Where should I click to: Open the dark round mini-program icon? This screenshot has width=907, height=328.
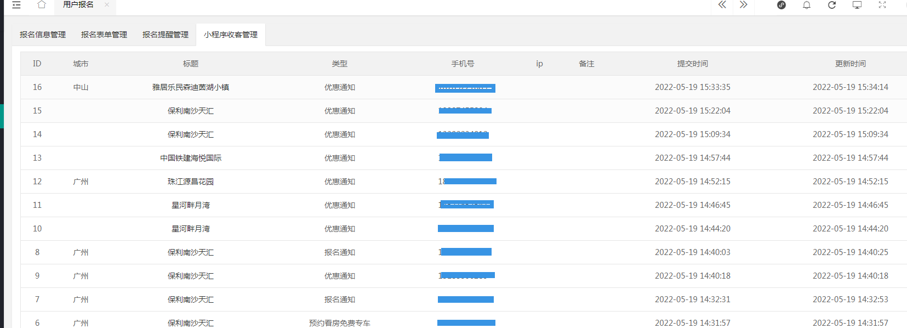tap(781, 5)
